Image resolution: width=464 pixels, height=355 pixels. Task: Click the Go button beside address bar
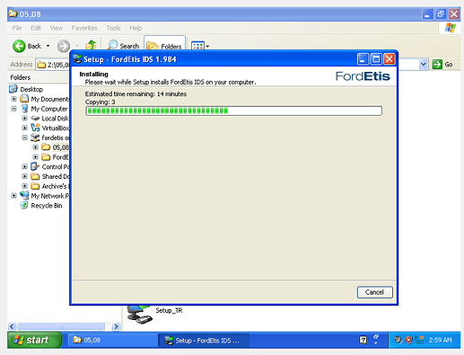(x=442, y=65)
